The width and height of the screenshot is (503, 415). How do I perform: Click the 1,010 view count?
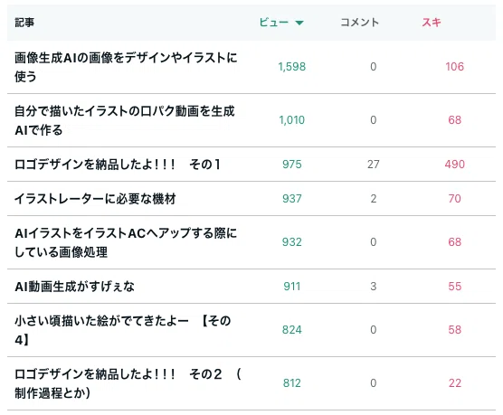point(292,120)
